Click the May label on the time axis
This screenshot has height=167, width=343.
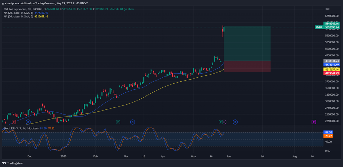click(x=193, y=157)
